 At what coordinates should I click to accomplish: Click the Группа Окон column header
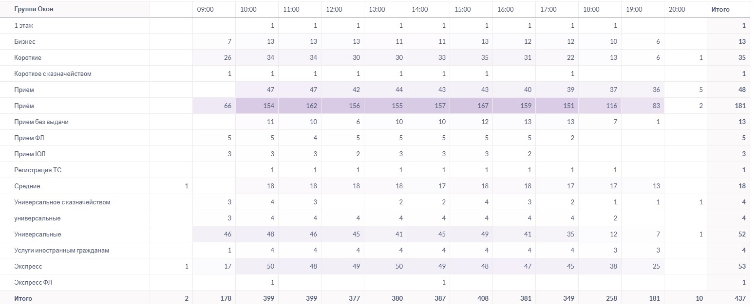tap(34, 9)
